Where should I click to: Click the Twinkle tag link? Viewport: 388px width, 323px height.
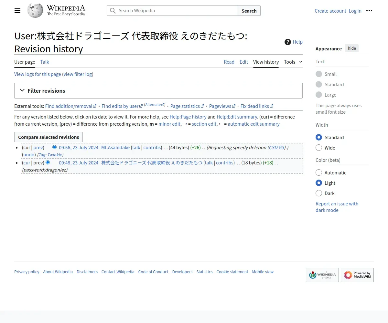click(54, 155)
